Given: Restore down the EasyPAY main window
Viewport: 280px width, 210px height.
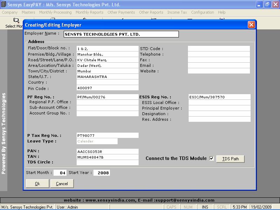Looking at the screenshot, I should (267, 5).
